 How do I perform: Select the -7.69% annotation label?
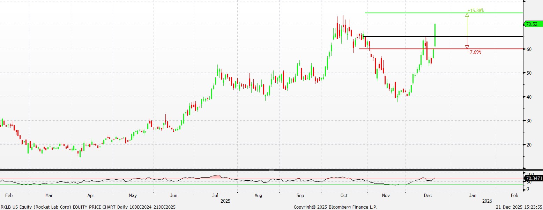tap(474, 52)
